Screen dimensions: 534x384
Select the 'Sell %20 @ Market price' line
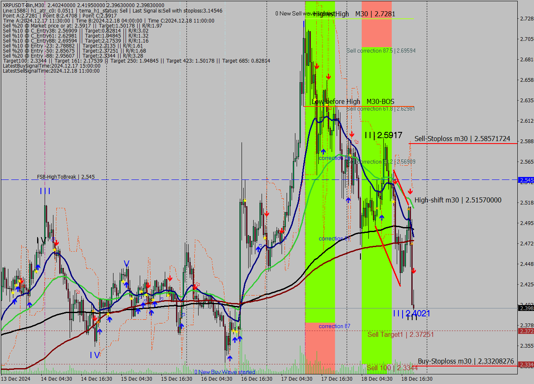point(83,25)
